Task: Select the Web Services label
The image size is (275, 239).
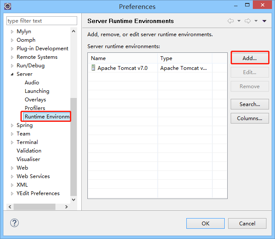Action: (33, 176)
